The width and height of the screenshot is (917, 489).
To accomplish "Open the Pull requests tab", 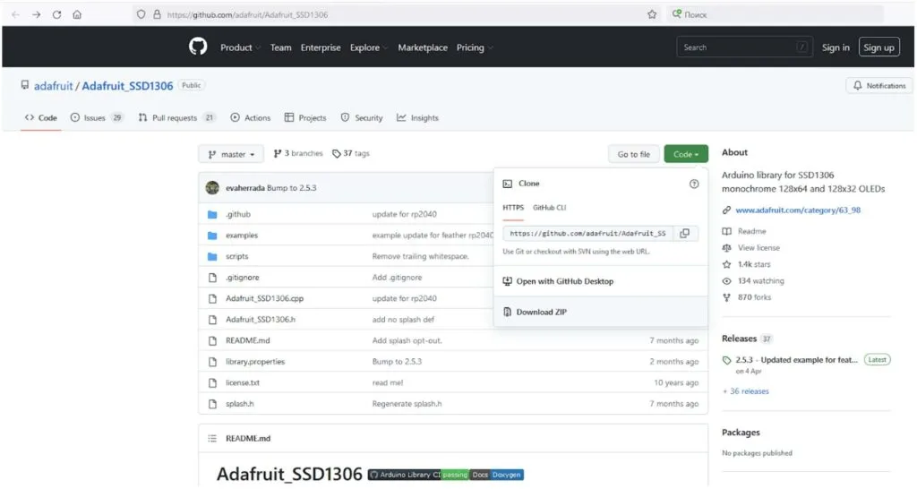I will 174,117.
